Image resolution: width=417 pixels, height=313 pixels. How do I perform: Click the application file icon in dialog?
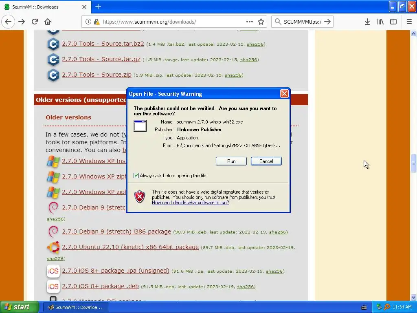pos(140,126)
